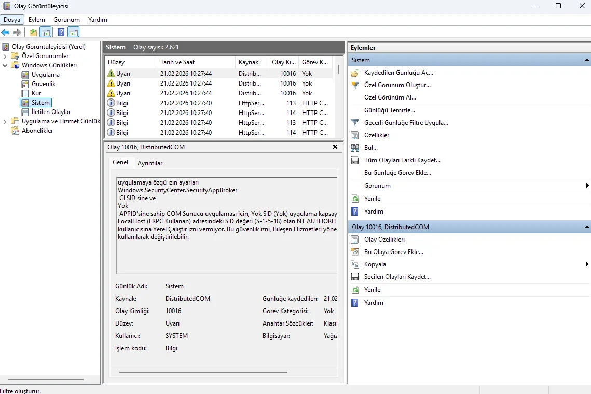Click the blue Back arrow in toolbar
591x394 pixels.
[x=6, y=33]
